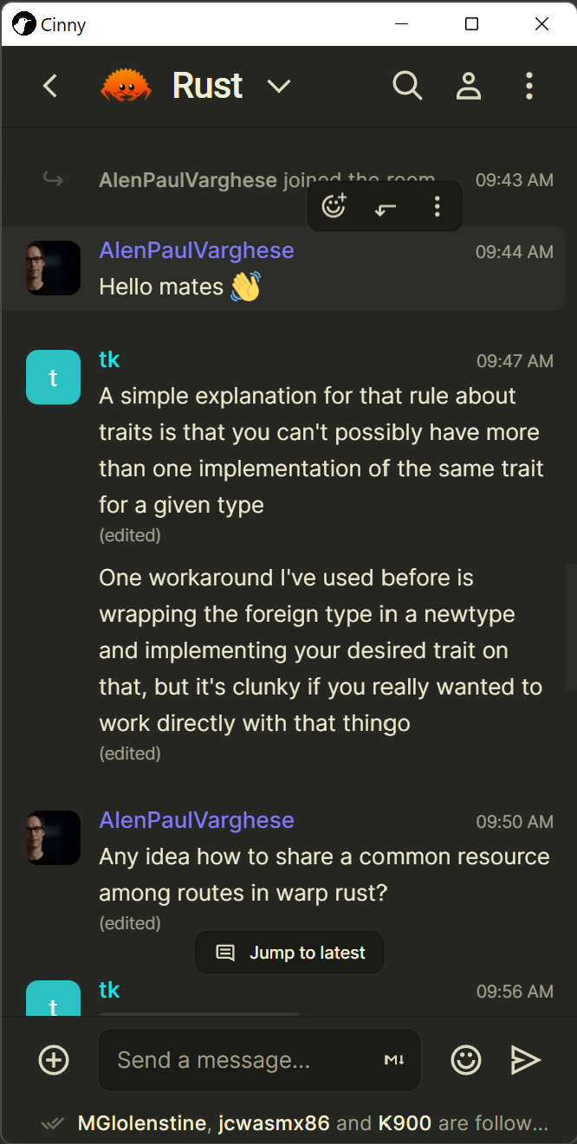Open the emoji picker
Screen dimensions: 577x1144
coord(466,1060)
